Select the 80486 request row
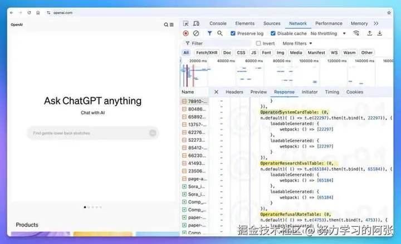401x244 pixels. pyautogui.click(x=194, y=109)
